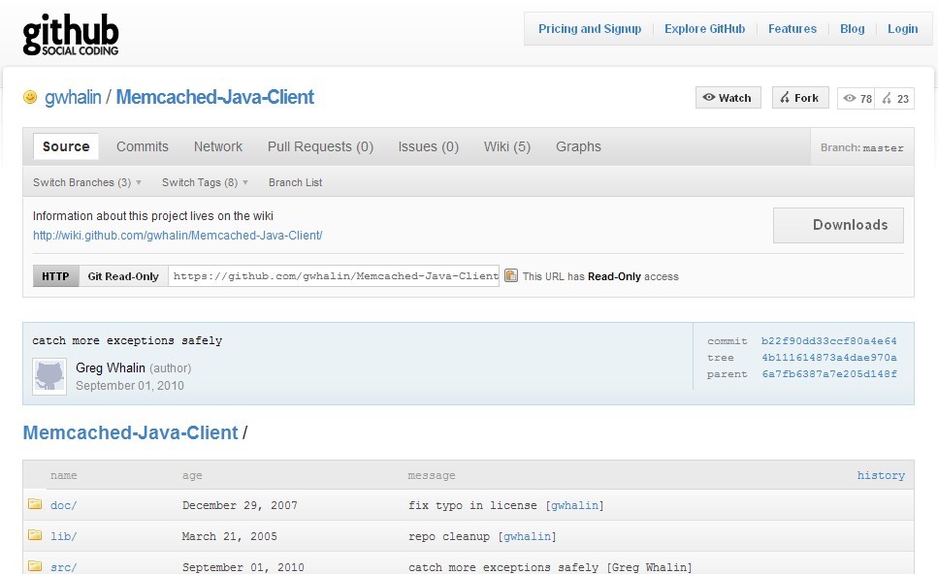Click the forks count icon showing 23
This screenshot has height=574, width=938.
coord(887,98)
